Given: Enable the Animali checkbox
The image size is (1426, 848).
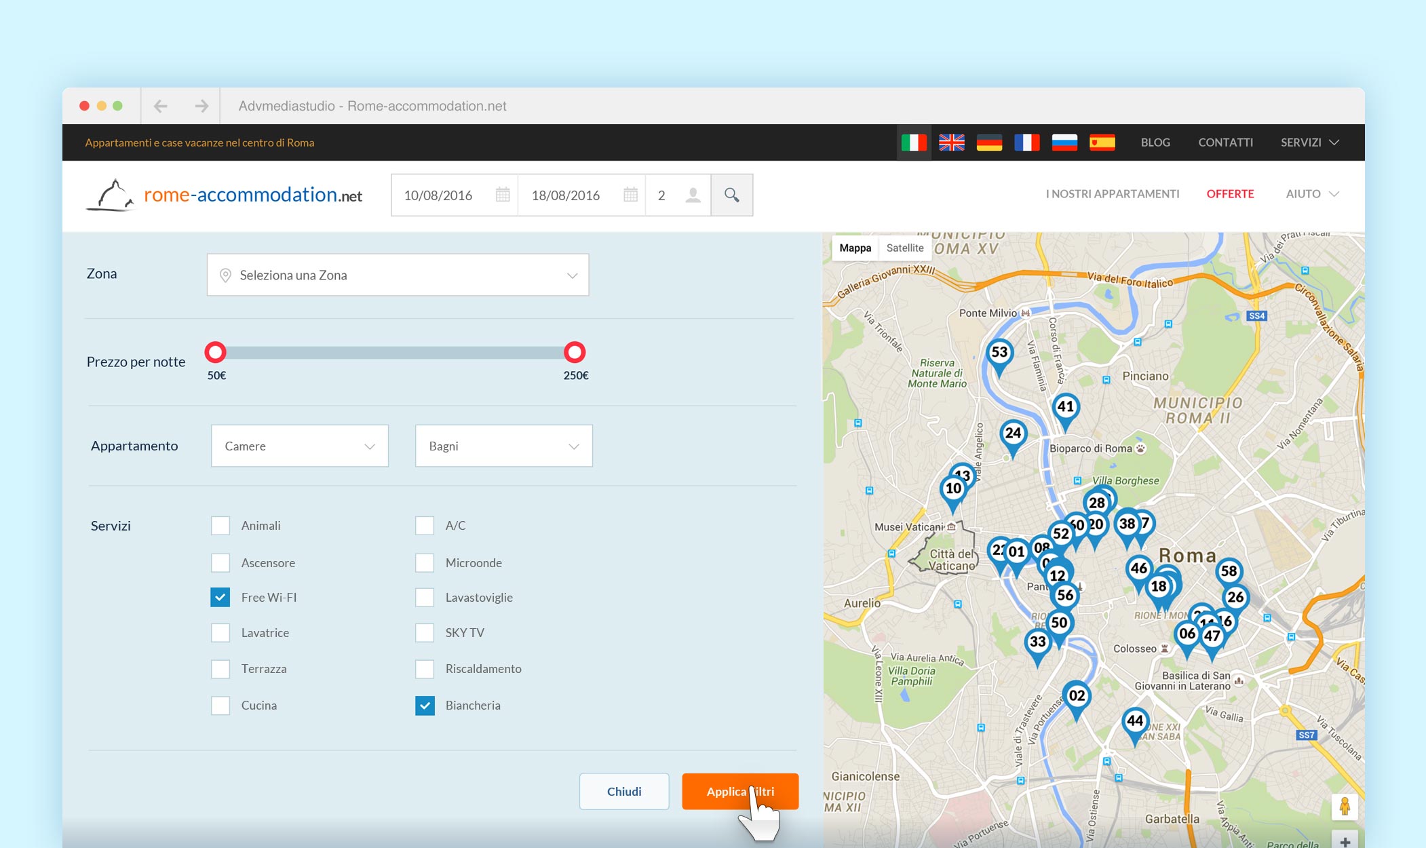Looking at the screenshot, I should 220,526.
